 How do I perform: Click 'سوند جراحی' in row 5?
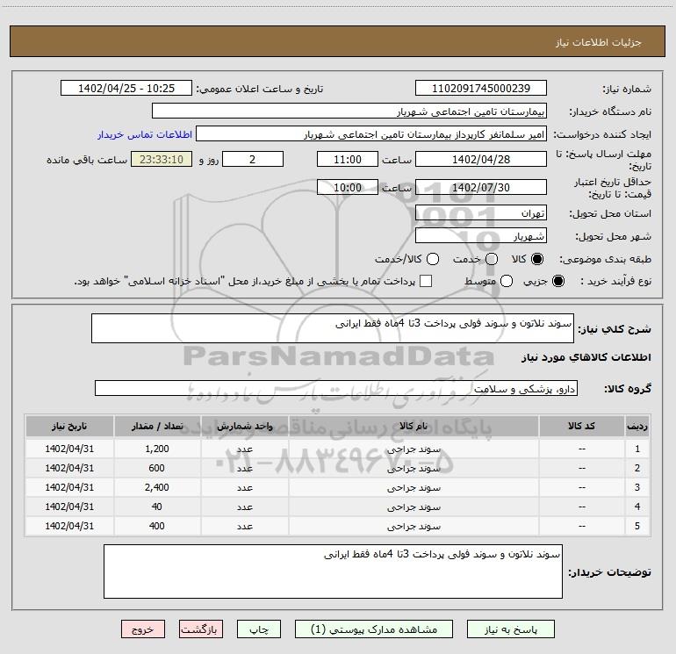[414, 527]
